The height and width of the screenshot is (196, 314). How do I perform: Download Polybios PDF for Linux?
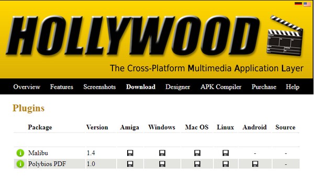[x=226, y=164]
